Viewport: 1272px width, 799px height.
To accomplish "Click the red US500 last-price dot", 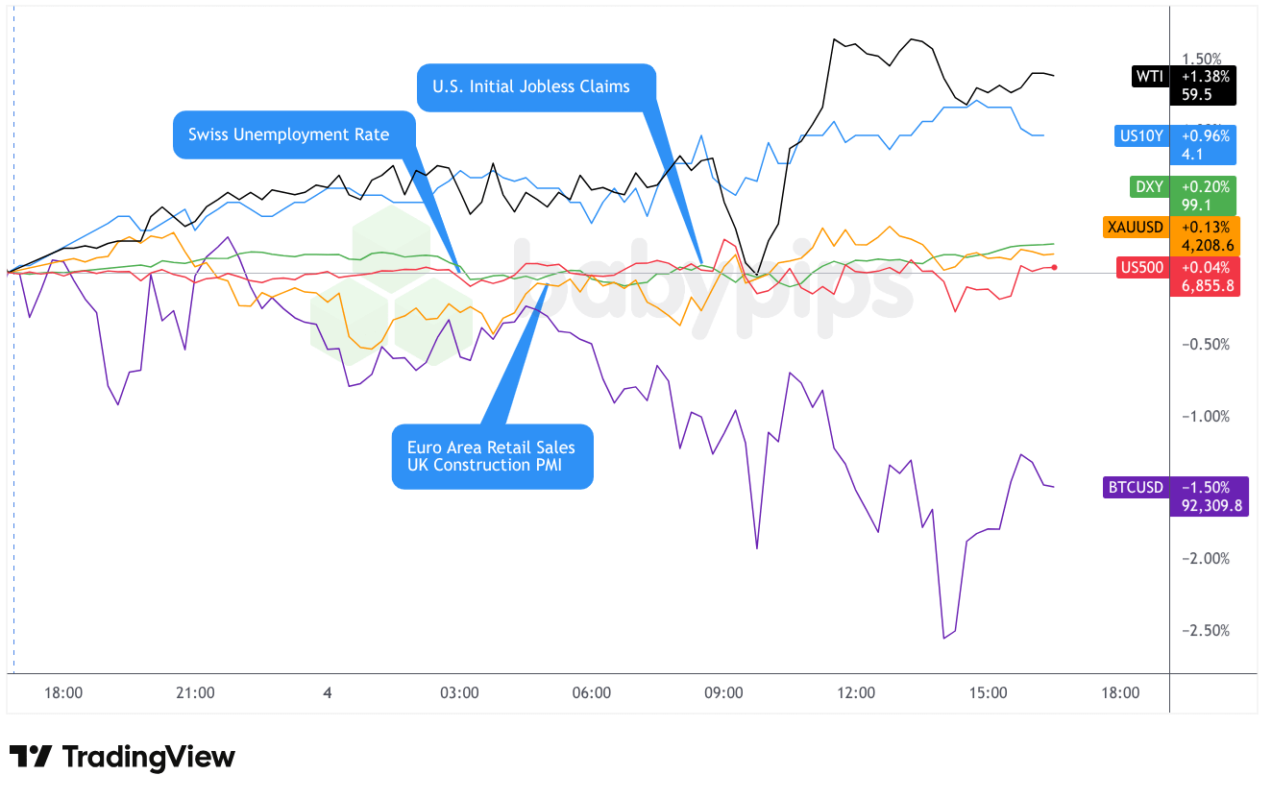I will pos(1055,267).
